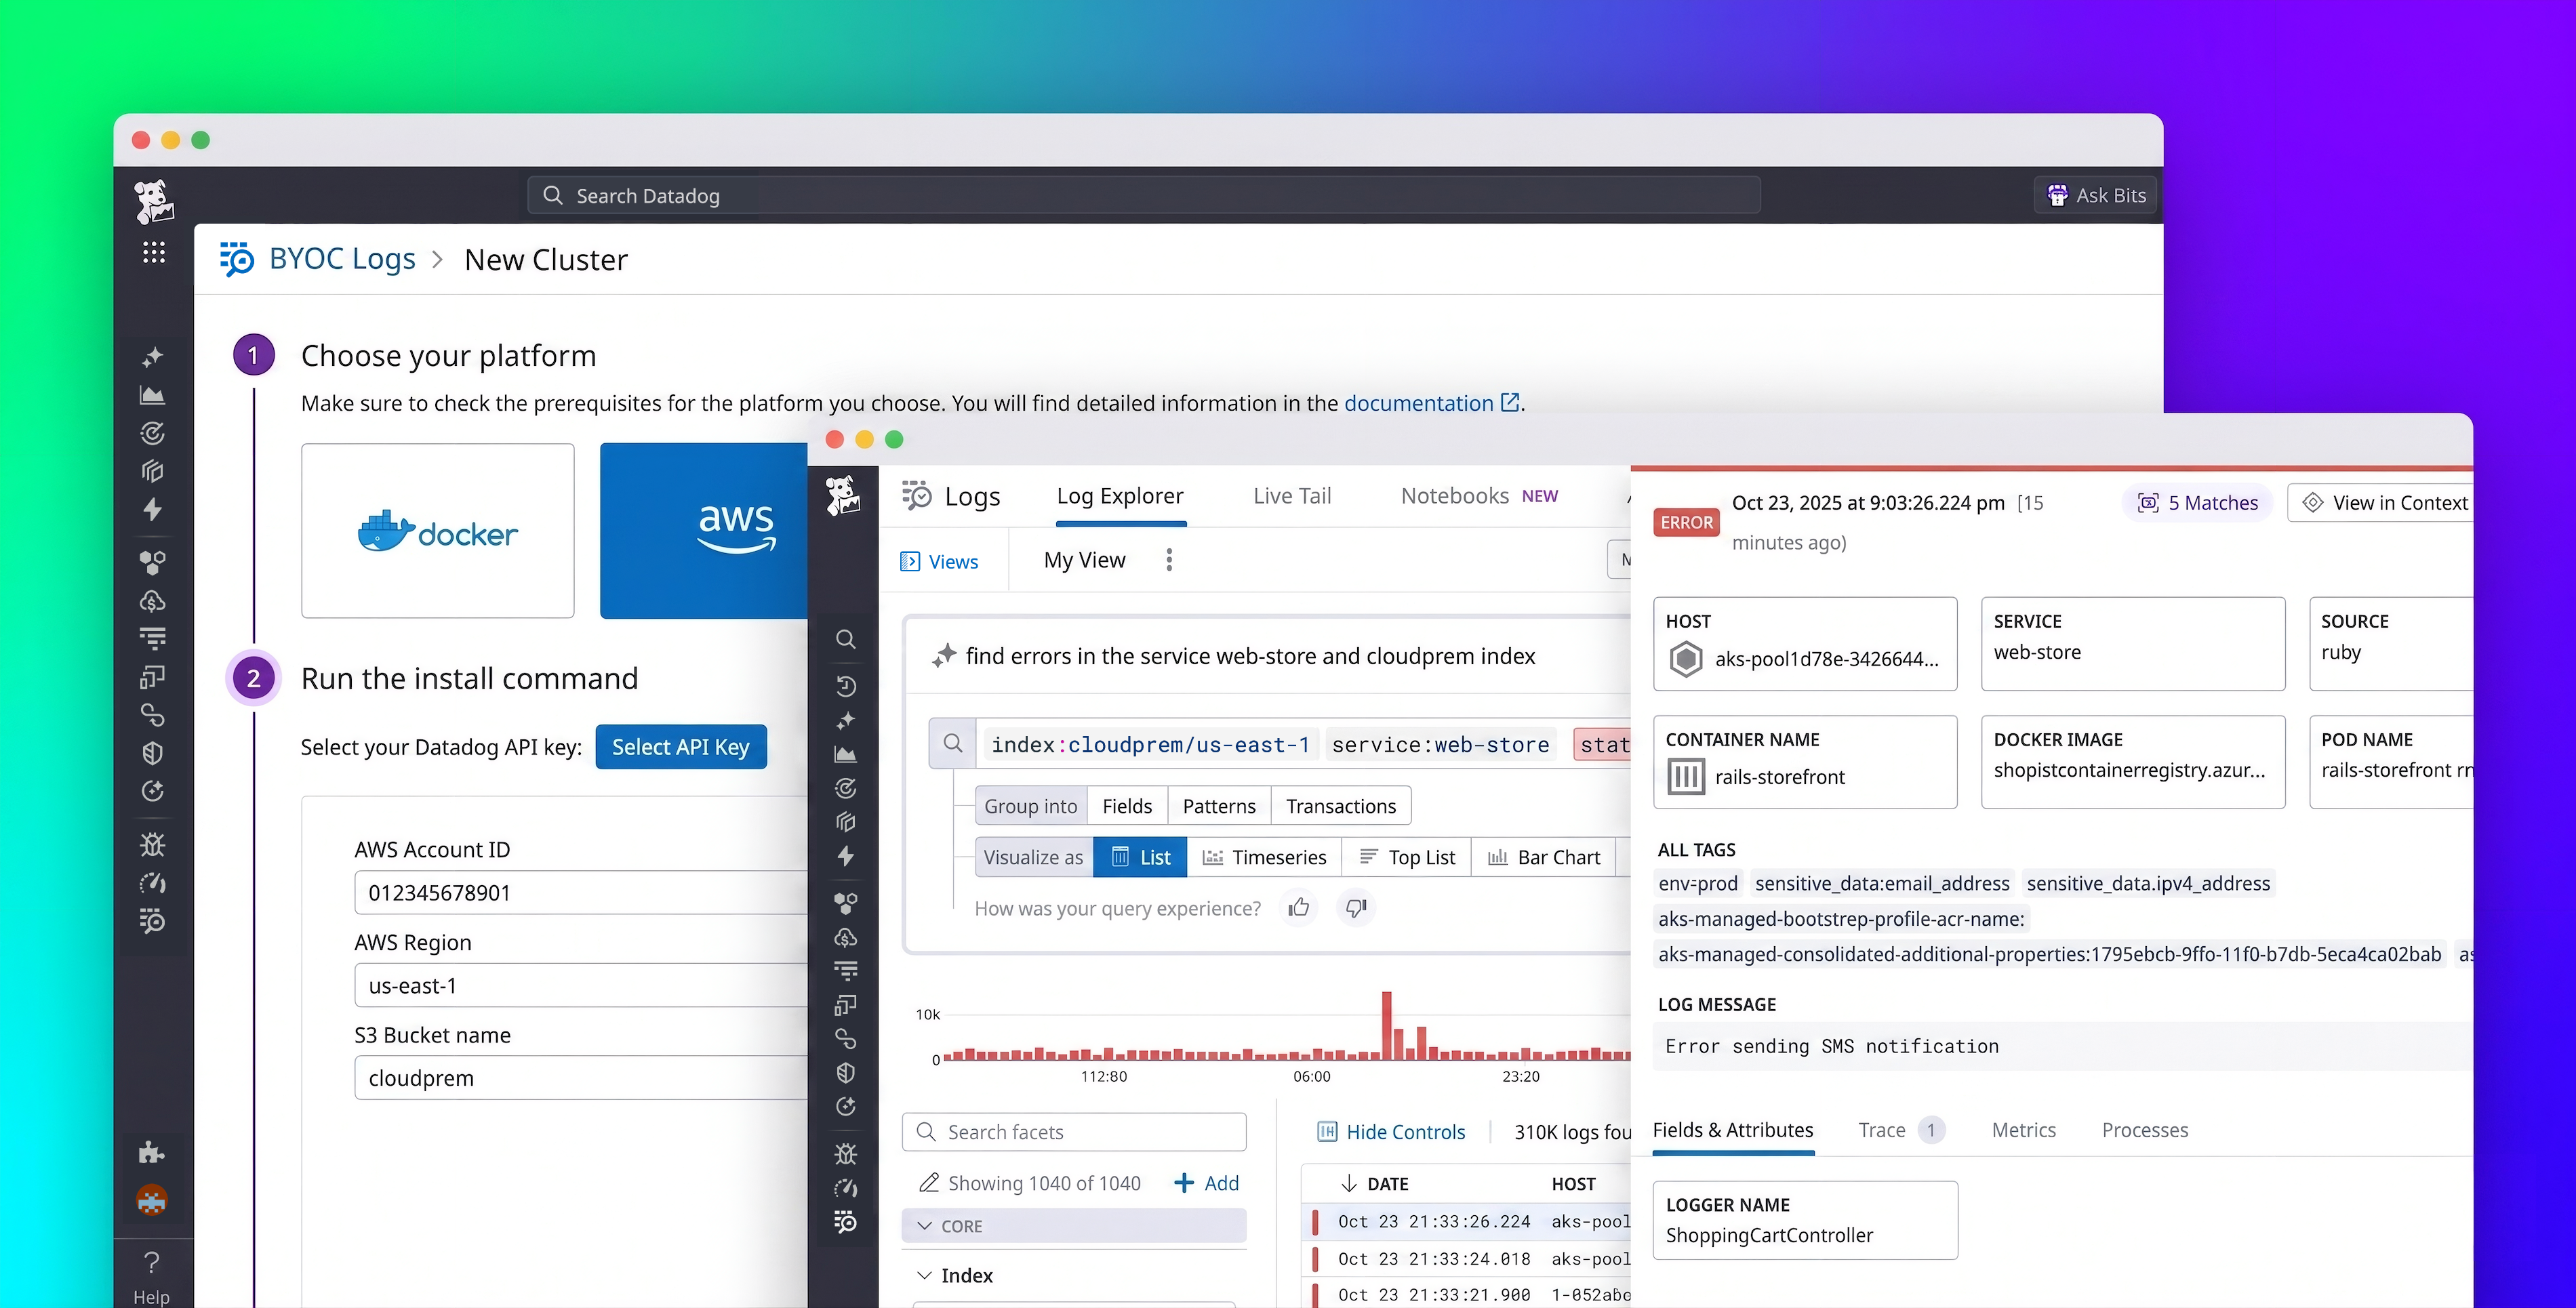
Task: Select the APM lightning icon in sidebar
Action: [x=152, y=510]
